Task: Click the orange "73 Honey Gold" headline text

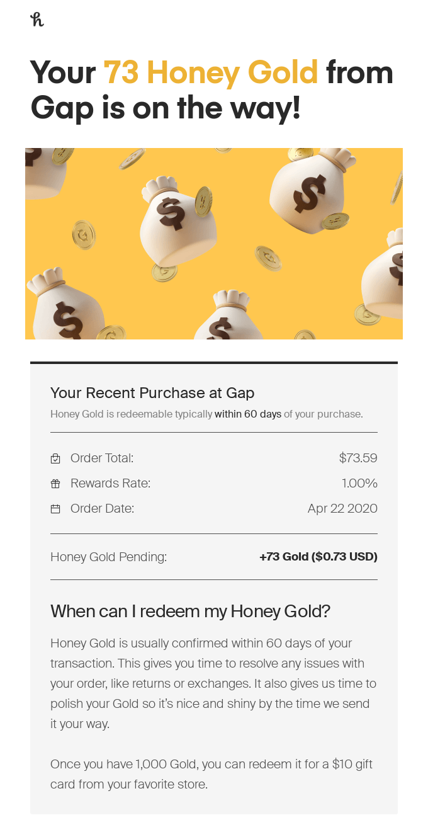Action: [210, 72]
